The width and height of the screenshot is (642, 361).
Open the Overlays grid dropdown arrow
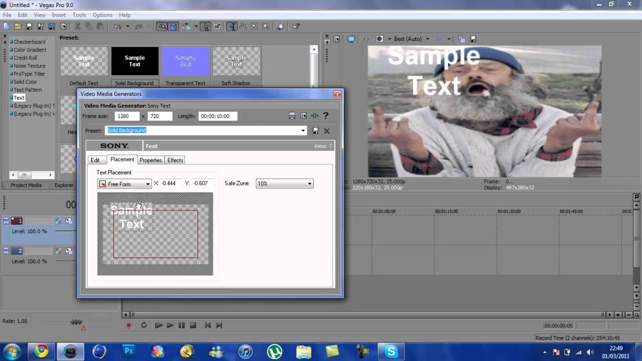(x=448, y=39)
